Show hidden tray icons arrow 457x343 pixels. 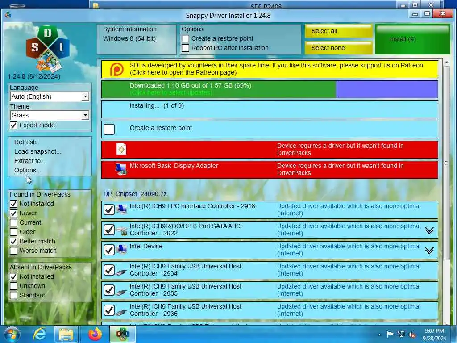pyautogui.click(x=379, y=335)
